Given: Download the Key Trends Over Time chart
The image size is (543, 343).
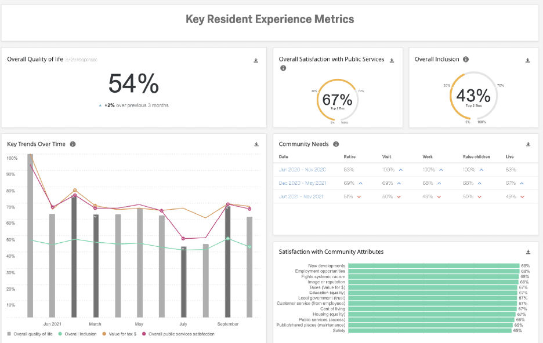Looking at the screenshot, I should click(256, 144).
